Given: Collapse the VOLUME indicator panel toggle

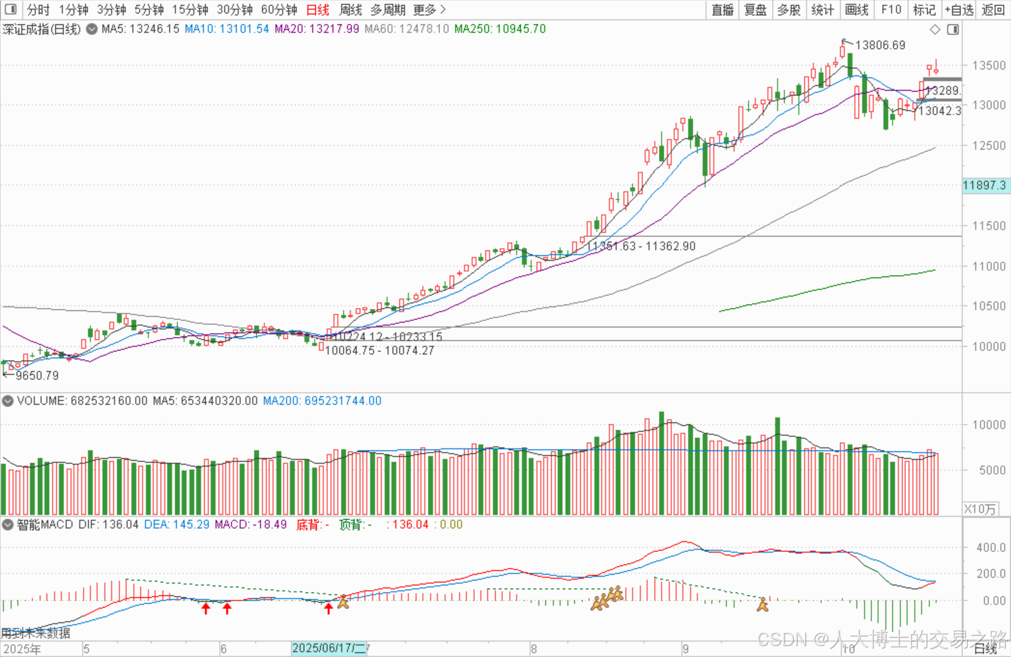Looking at the screenshot, I should pyautogui.click(x=8, y=401).
